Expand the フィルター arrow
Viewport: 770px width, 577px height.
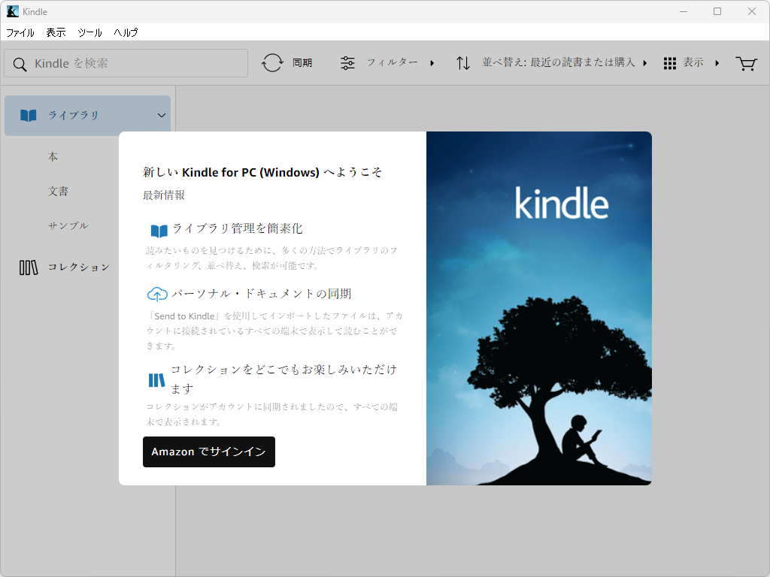(x=432, y=63)
